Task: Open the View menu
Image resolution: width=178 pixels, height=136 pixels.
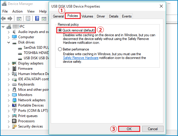Action: click(x=31, y=11)
